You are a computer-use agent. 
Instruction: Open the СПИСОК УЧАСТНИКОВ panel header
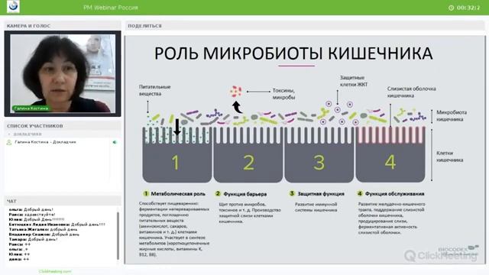click(63, 126)
